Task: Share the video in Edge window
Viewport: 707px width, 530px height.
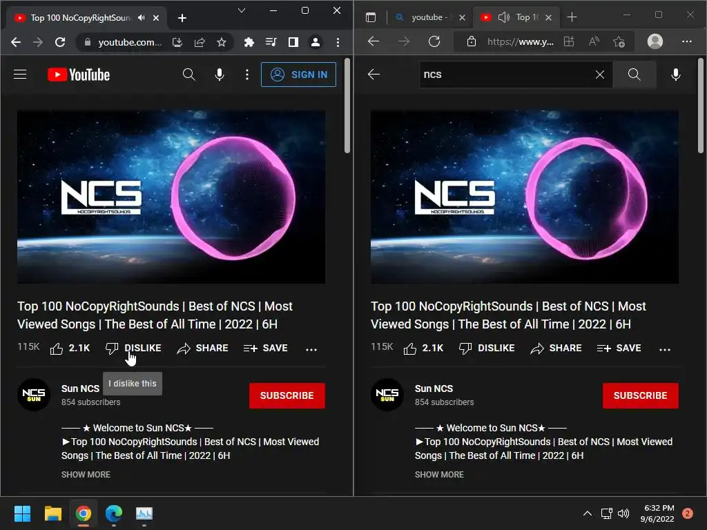Action: tap(556, 348)
